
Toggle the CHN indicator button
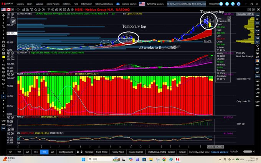pos(258,35)
